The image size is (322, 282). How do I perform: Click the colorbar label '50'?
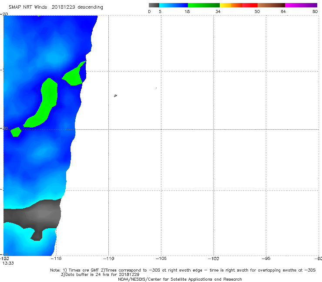257,11
